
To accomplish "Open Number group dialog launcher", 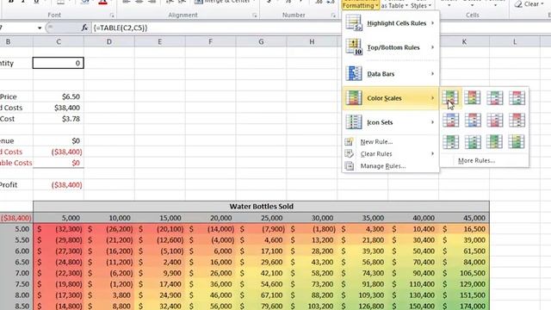I will point(333,15).
